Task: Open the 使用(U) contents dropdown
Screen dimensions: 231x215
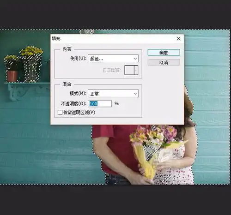Action: coord(113,59)
